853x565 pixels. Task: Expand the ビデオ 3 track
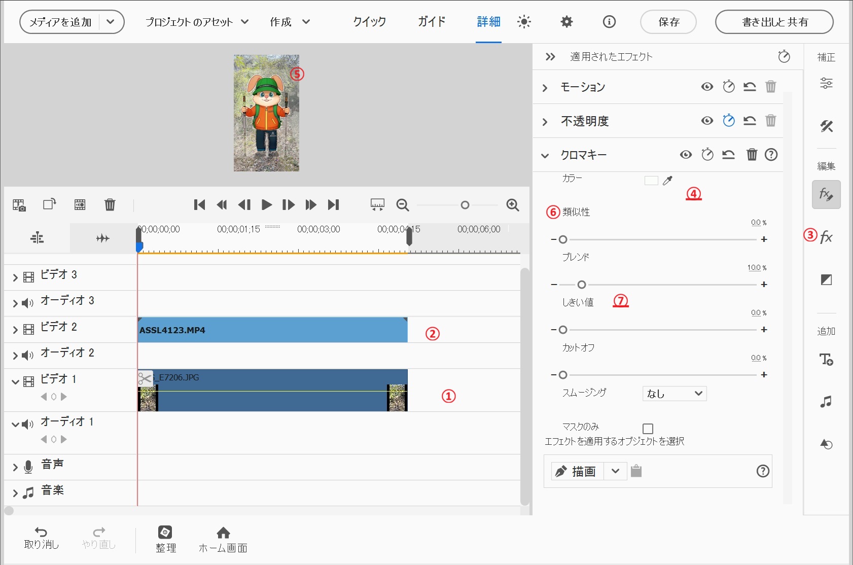coord(15,277)
